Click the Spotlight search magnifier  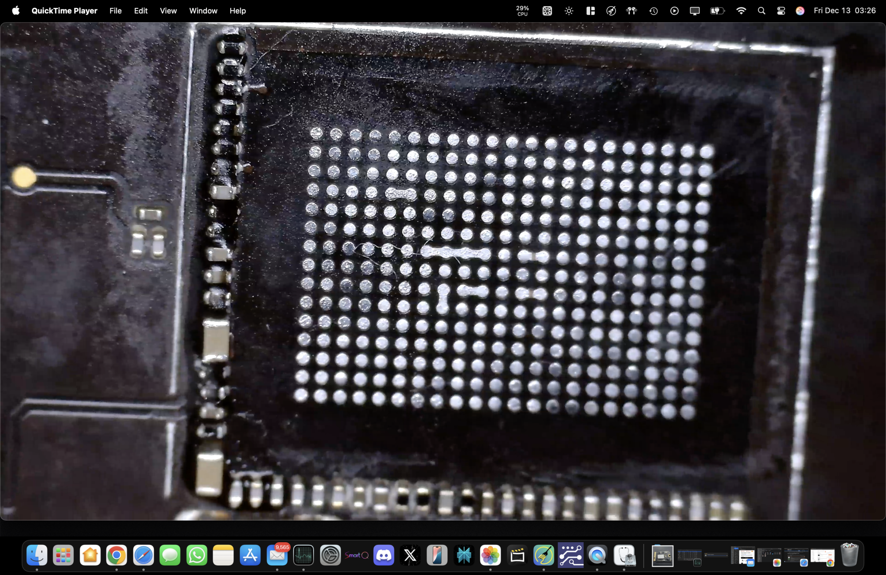(762, 11)
